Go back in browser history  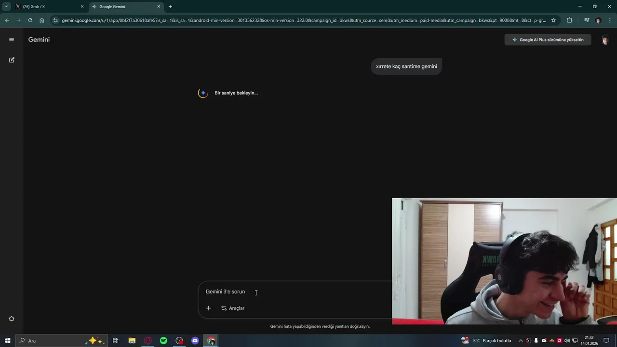[x=7, y=20]
